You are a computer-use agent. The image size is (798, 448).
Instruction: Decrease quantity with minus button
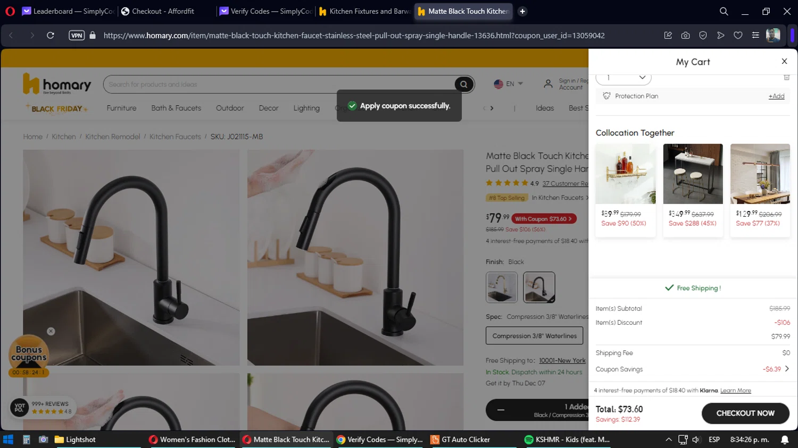pyautogui.click(x=501, y=410)
